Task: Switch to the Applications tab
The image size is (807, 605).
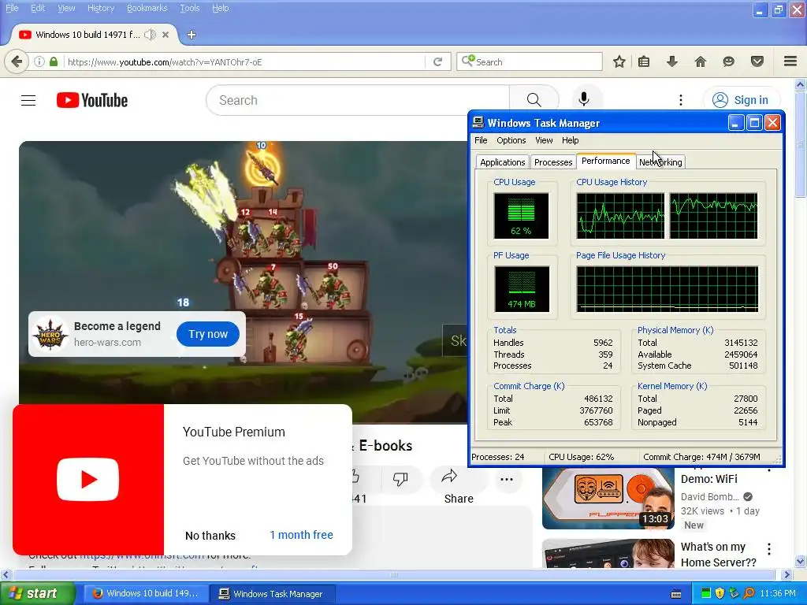Action: pyautogui.click(x=502, y=162)
